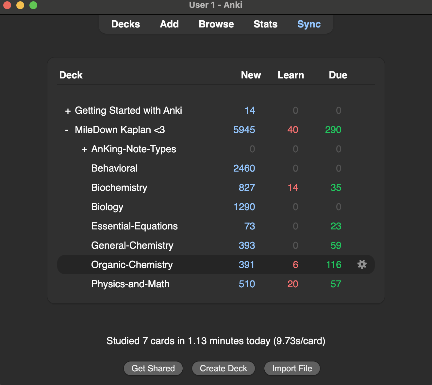Click the green macOS zoom window button
The width and height of the screenshot is (432, 385).
[x=33, y=5]
